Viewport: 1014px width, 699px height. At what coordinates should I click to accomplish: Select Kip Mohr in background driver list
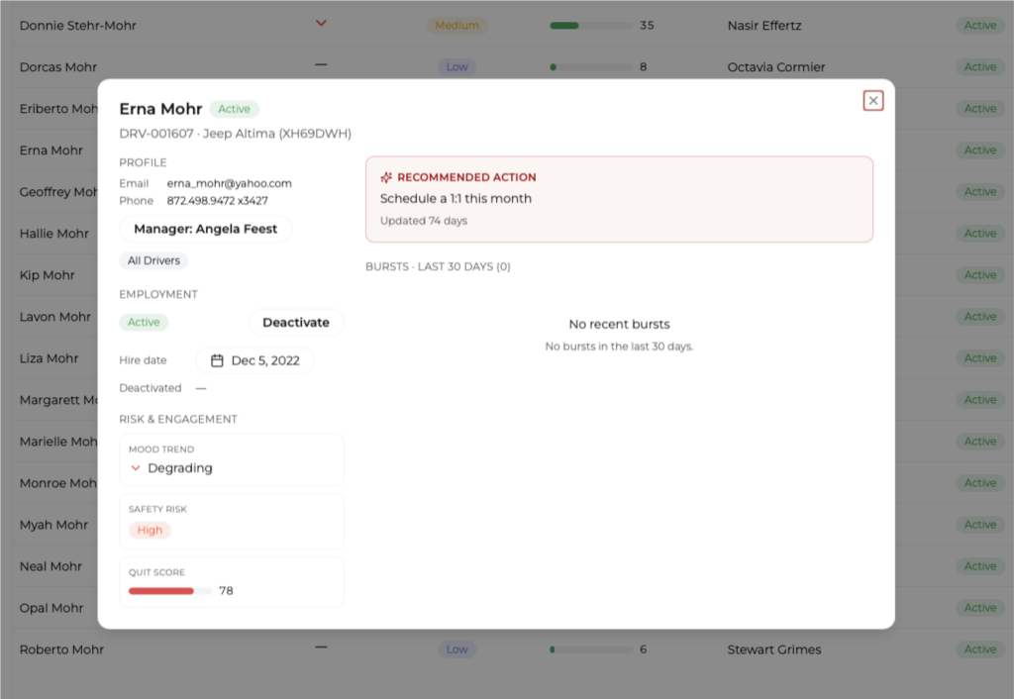pos(48,275)
